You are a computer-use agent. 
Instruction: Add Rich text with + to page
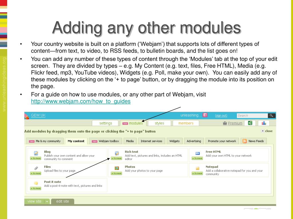pyautogui.click(x=117, y=158)
